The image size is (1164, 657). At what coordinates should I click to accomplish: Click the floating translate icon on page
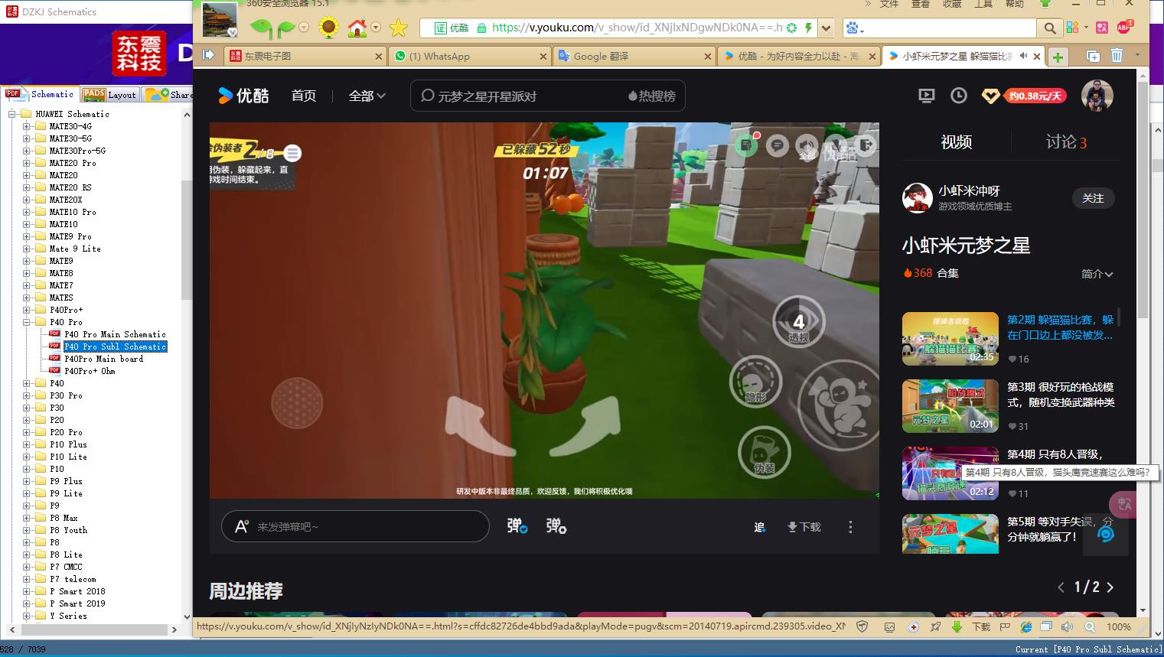tap(1123, 504)
